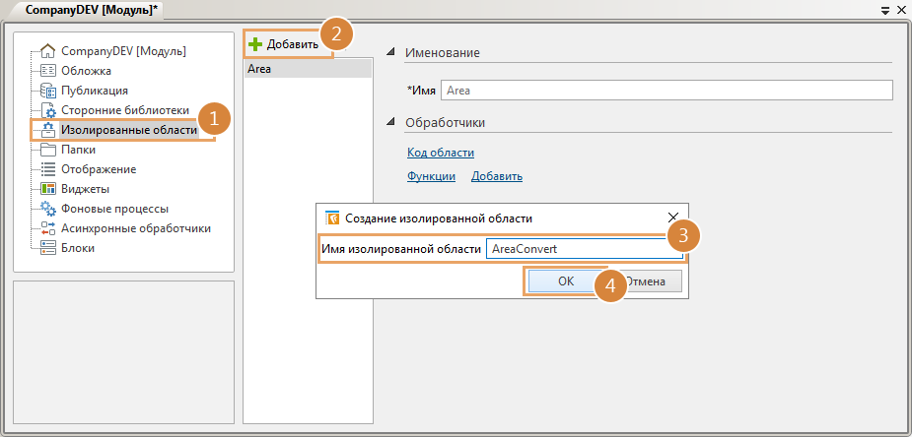Click the Асинхронные обработчики icon

tap(47, 228)
